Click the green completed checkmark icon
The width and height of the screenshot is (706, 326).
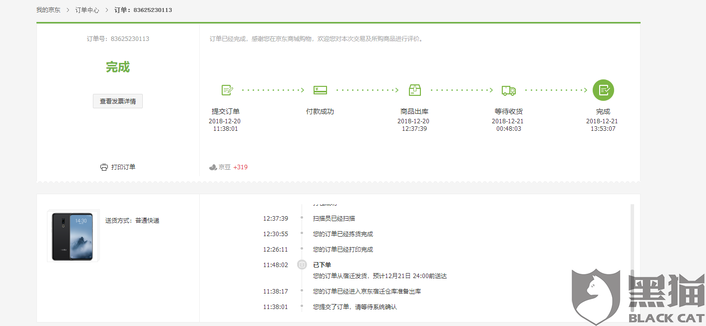[x=603, y=90]
